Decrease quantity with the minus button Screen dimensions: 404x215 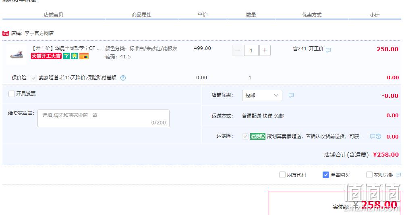click(238, 50)
